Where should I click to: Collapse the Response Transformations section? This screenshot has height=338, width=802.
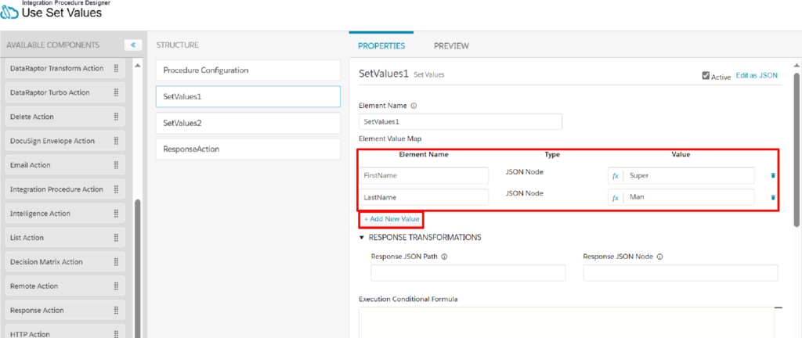pyautogui.click(x=362, y=238)
